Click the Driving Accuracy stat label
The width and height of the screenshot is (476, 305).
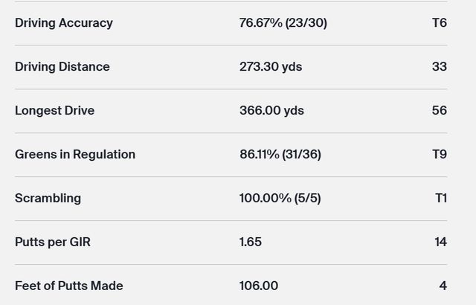pos(64,23)
